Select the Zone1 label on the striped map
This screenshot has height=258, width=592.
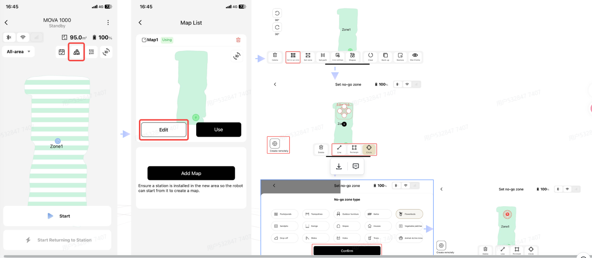pyautogui.click(x=57, y=146)
